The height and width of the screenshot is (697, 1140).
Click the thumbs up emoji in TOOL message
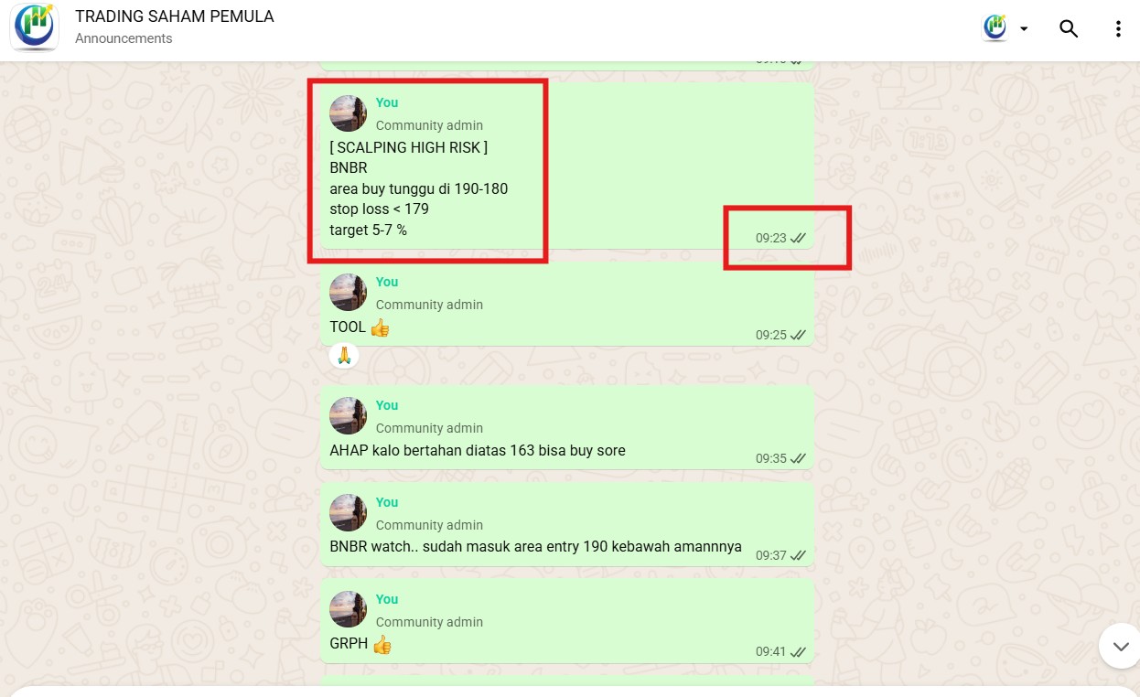pos(380,327)
